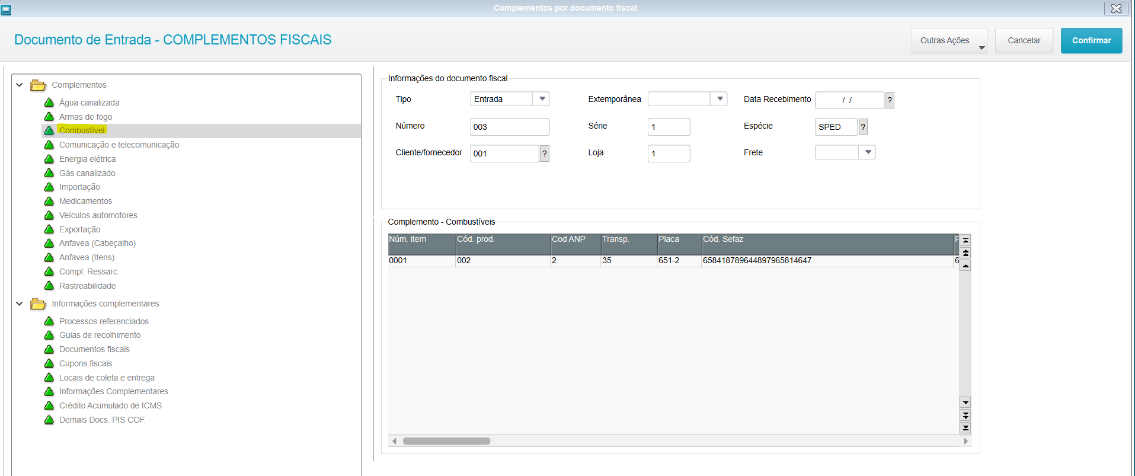Click the green icon beside Rastreabilidade
This screenshot has height=476, width=1135.
49,286
